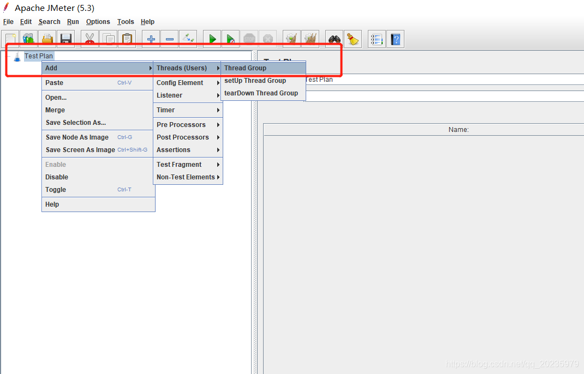Image resolution: width=584 pixels, height=374 pixels.
Task: Choose Save Node As Image
Action: (x=98, y=137)
